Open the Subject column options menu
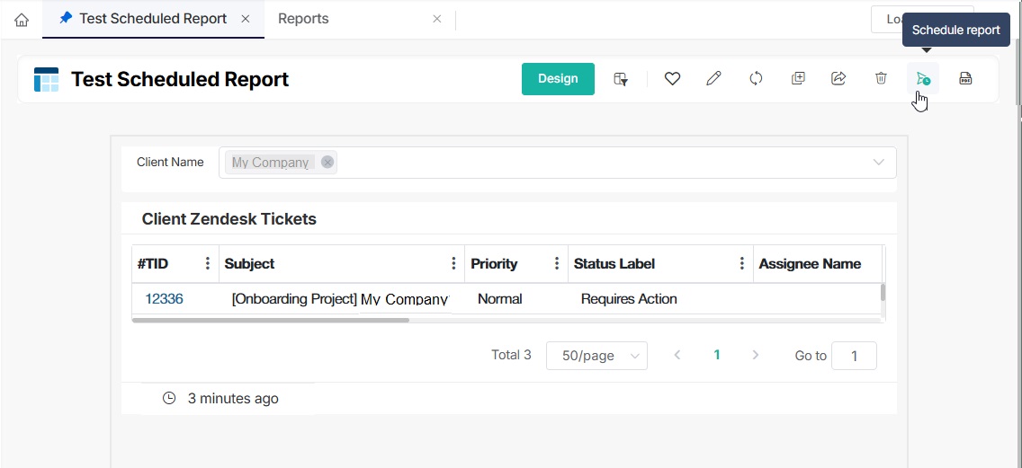 click(x=453, y=264)
